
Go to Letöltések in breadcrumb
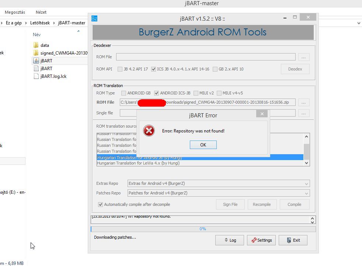coord(40,23)
